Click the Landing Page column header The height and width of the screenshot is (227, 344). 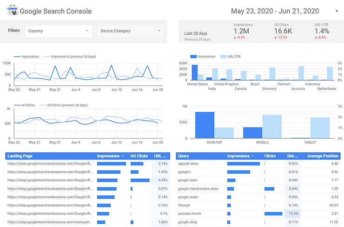pos(20,156)
